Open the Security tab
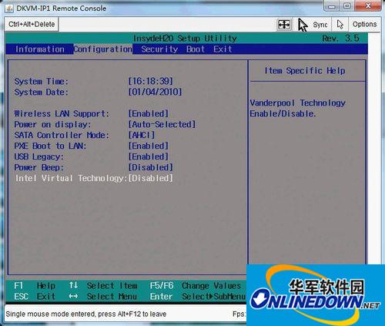 point(159,49)
